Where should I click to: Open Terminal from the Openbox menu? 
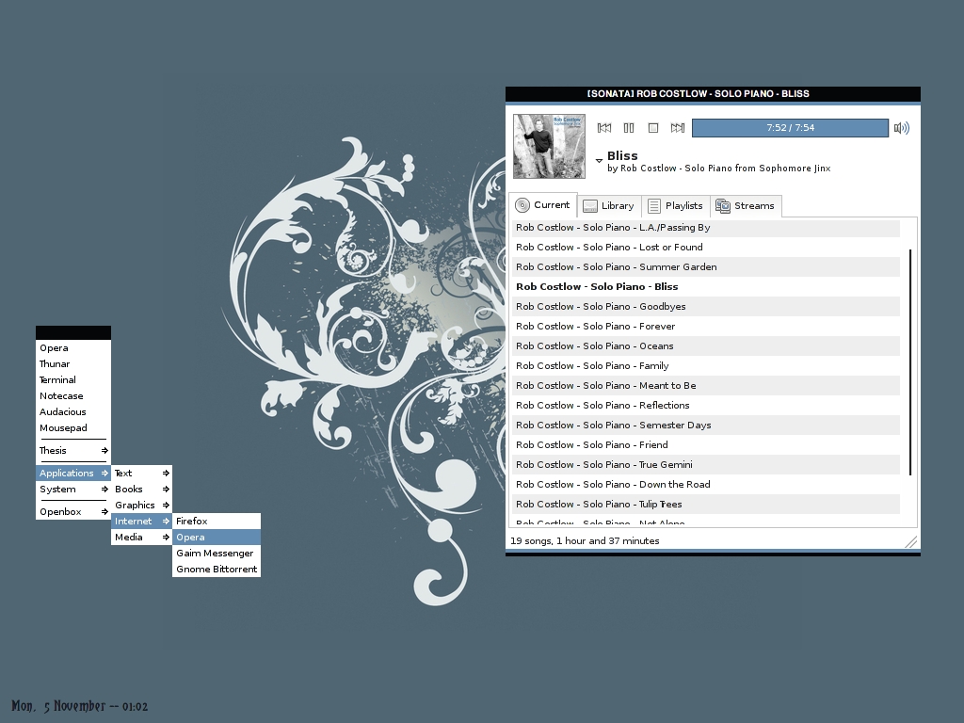[x=73, y=380]
